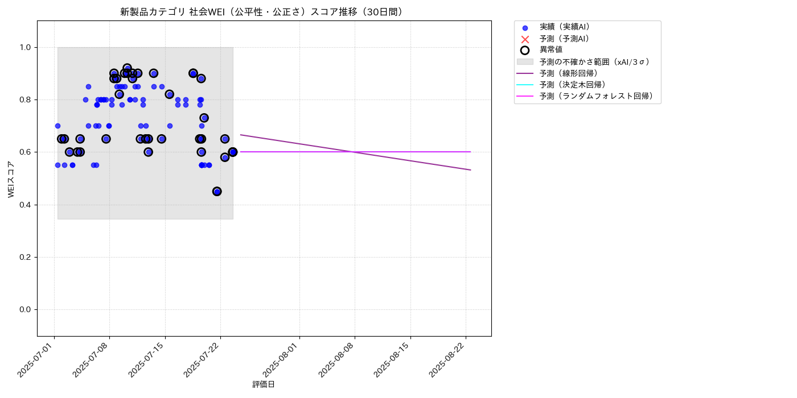The height and width of the screenshot is (398, 797).
Task: Click the blue dot legend marker
Action: click(x=525, y=27)
